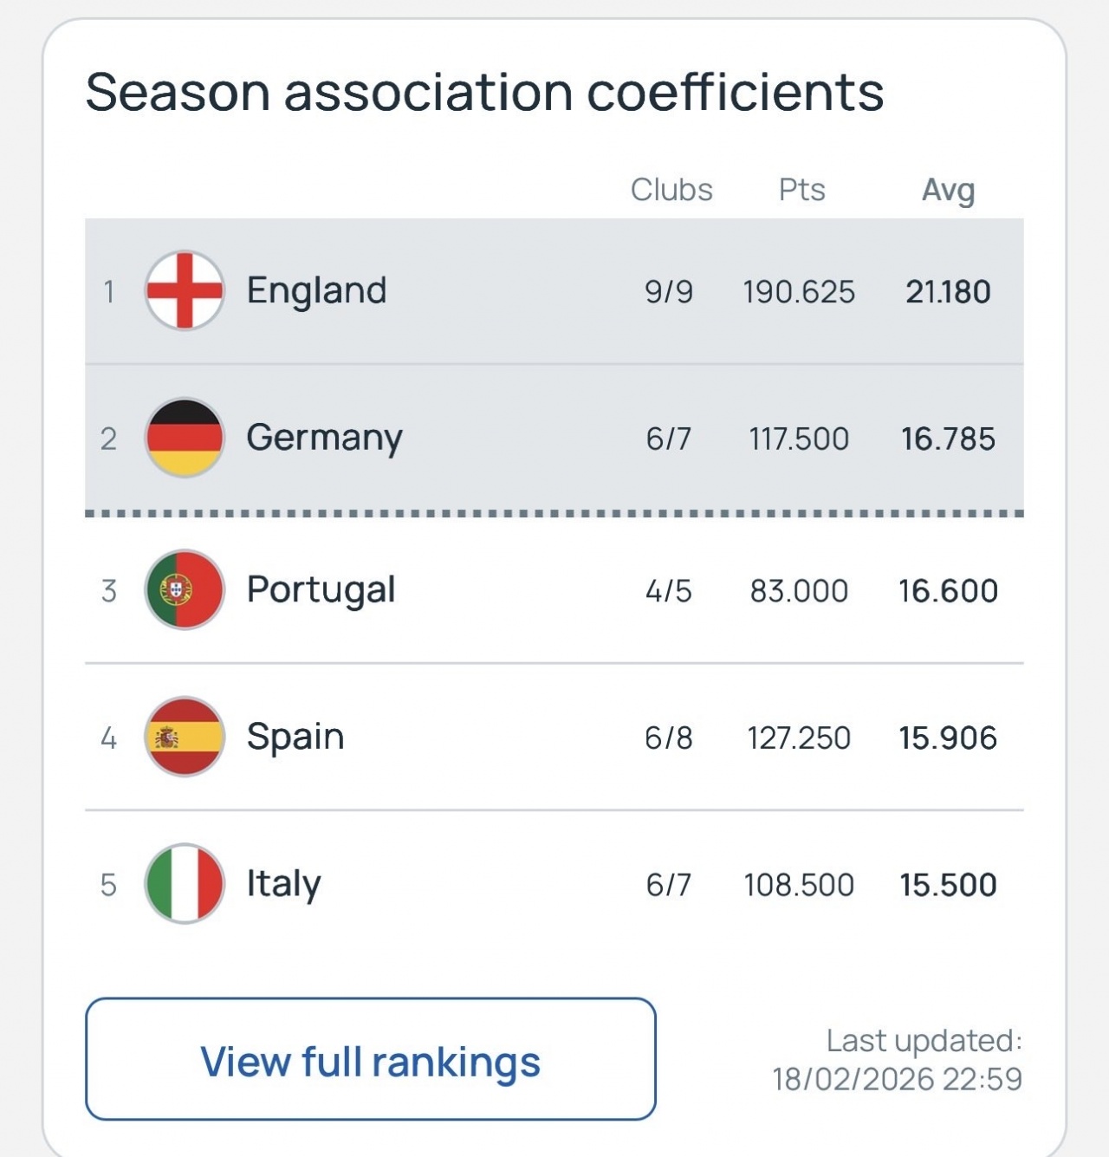Click the Last updated timestamp

[x=898, y=1059]
